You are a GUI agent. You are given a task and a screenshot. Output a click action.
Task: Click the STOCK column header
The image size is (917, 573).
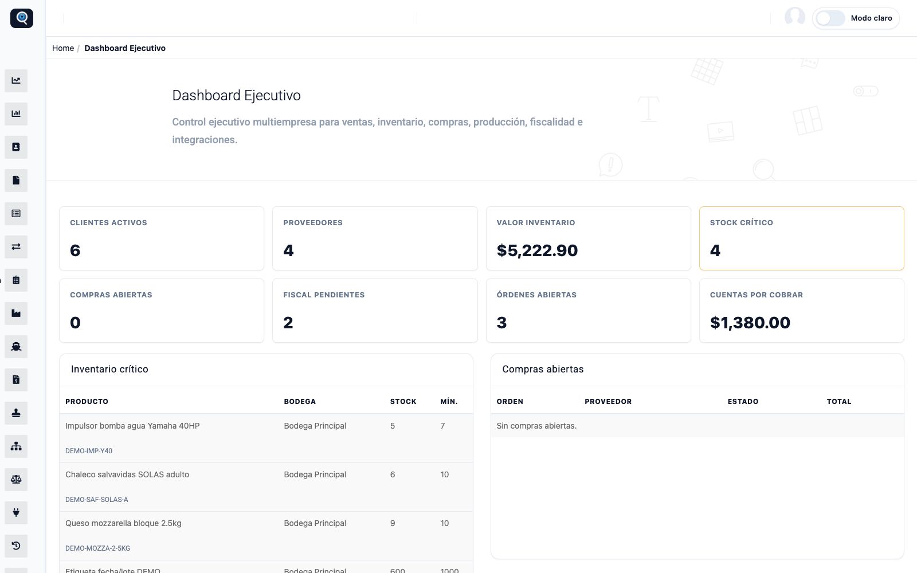(x=403, y=402)
